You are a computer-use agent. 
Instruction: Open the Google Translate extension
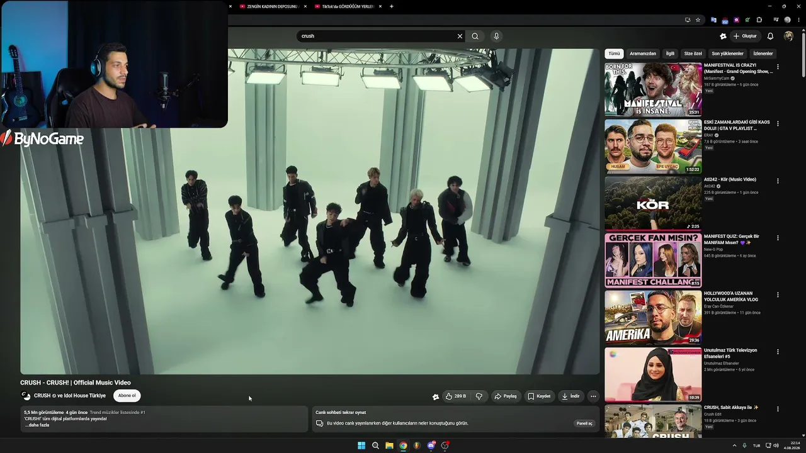click(x=713, y=20)
